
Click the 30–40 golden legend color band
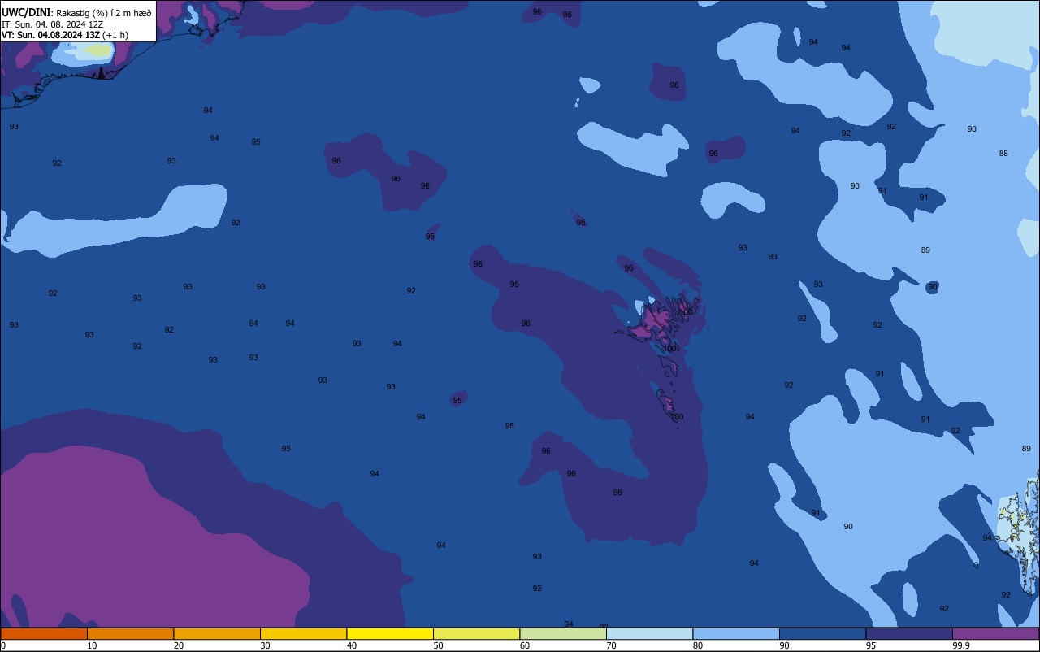(x=303, y=633)
